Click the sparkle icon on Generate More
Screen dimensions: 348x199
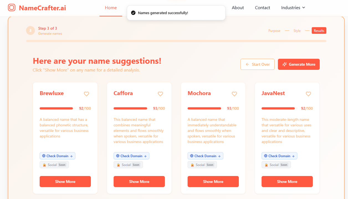(x=285, y=64)
